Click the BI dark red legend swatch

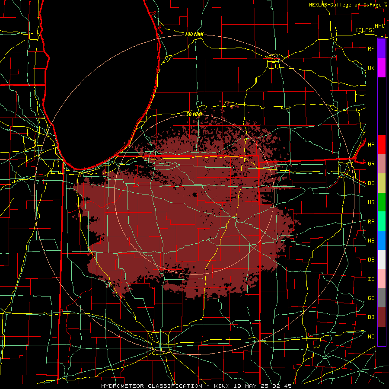click(382, 317)
